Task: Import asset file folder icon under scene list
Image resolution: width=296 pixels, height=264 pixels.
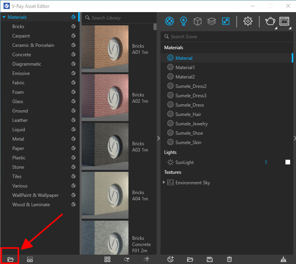Action: click(x=190, y=259)
